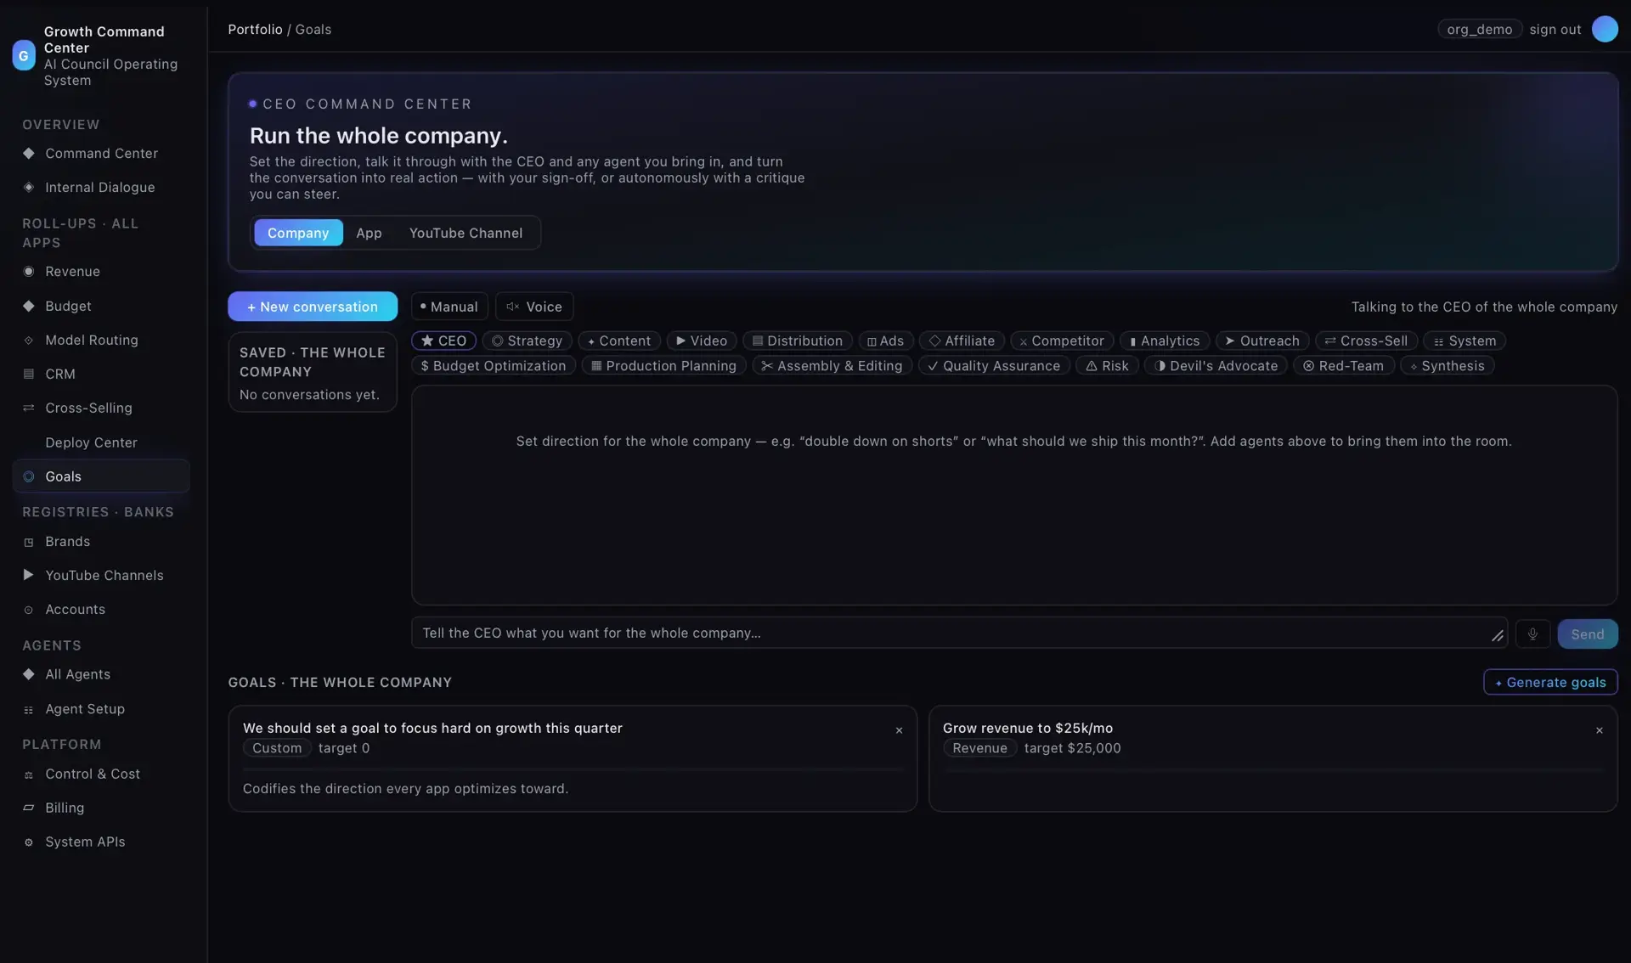Toggle the System agent chip
This screenshot has height=963, width=1631.
[1465, 341]
